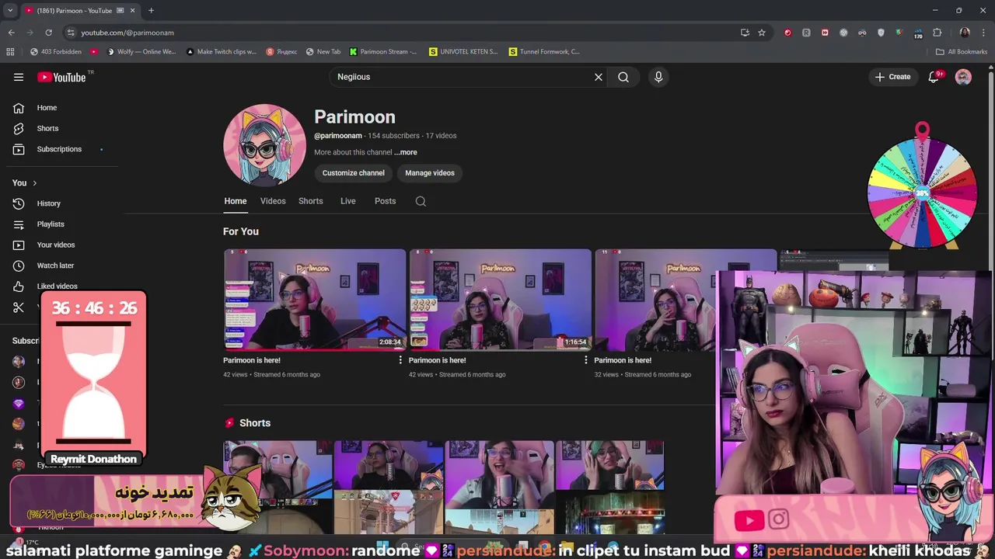Run search with the magnifier button
Image resolution: width=995 pixels, height=559 pixels.
click(623, 77)
